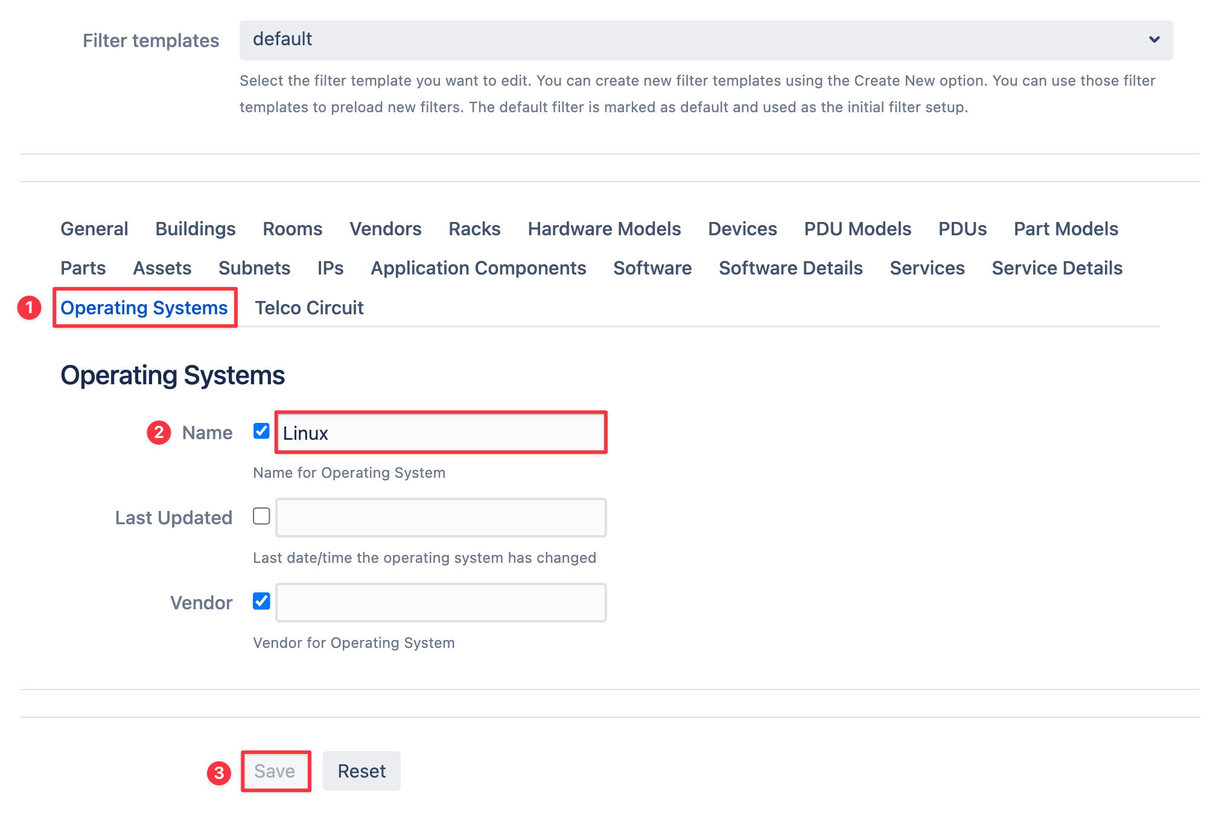Screen dimensions: 1213x818
Task: Switch to the General tab
Action: 94,229
